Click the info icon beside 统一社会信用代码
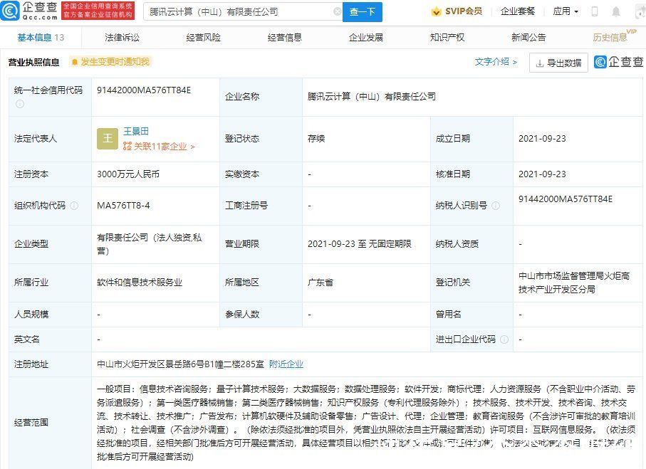 tap(19, 104)
